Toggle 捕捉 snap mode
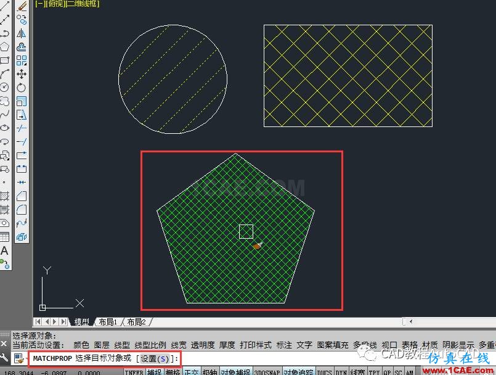The width and height of the screenshot is (496, 375). pos(155,372)
